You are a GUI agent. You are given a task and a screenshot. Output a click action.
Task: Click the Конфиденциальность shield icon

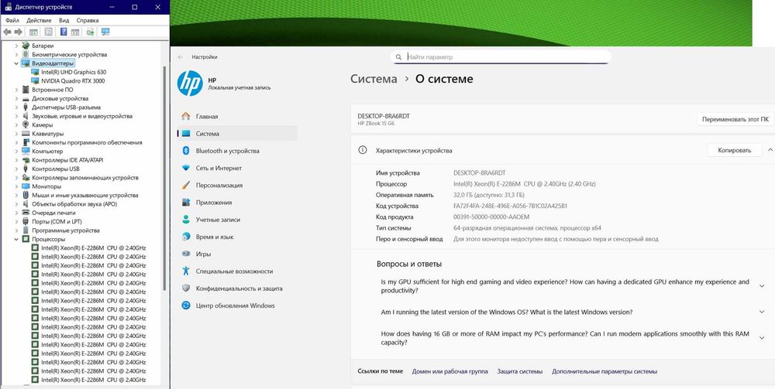click(x=186, y=288)
